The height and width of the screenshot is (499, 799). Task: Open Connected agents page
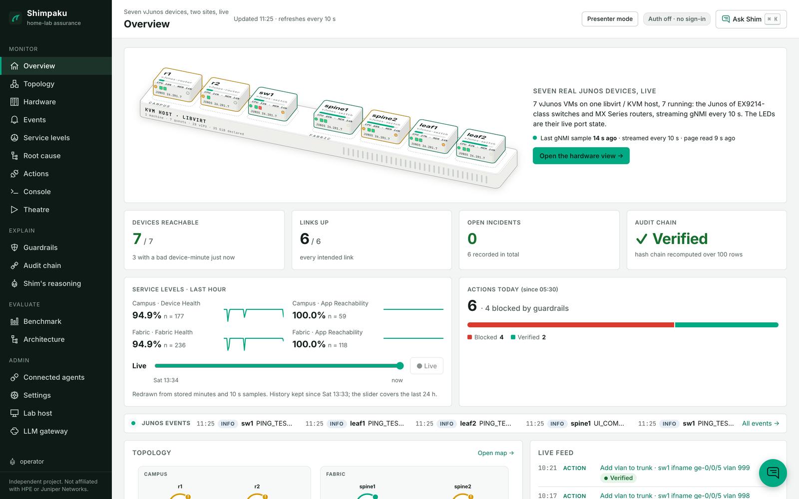click(56, 377)
